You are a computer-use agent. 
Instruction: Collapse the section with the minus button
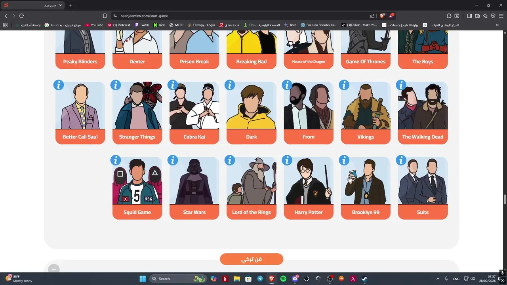point(54,269)
